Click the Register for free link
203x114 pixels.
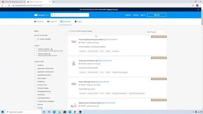pyautogui.click(x=112, y=9)
